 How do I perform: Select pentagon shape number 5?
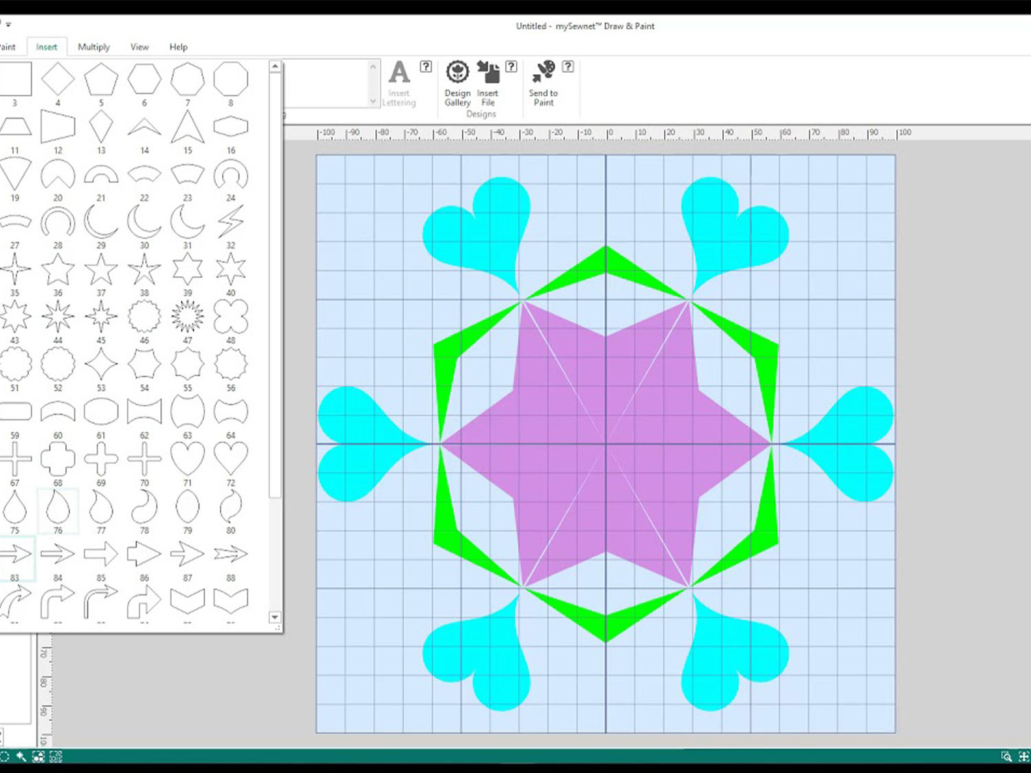[x=101, y=79]
